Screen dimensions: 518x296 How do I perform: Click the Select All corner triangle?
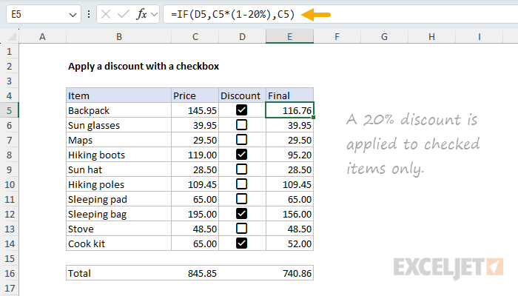12,36
